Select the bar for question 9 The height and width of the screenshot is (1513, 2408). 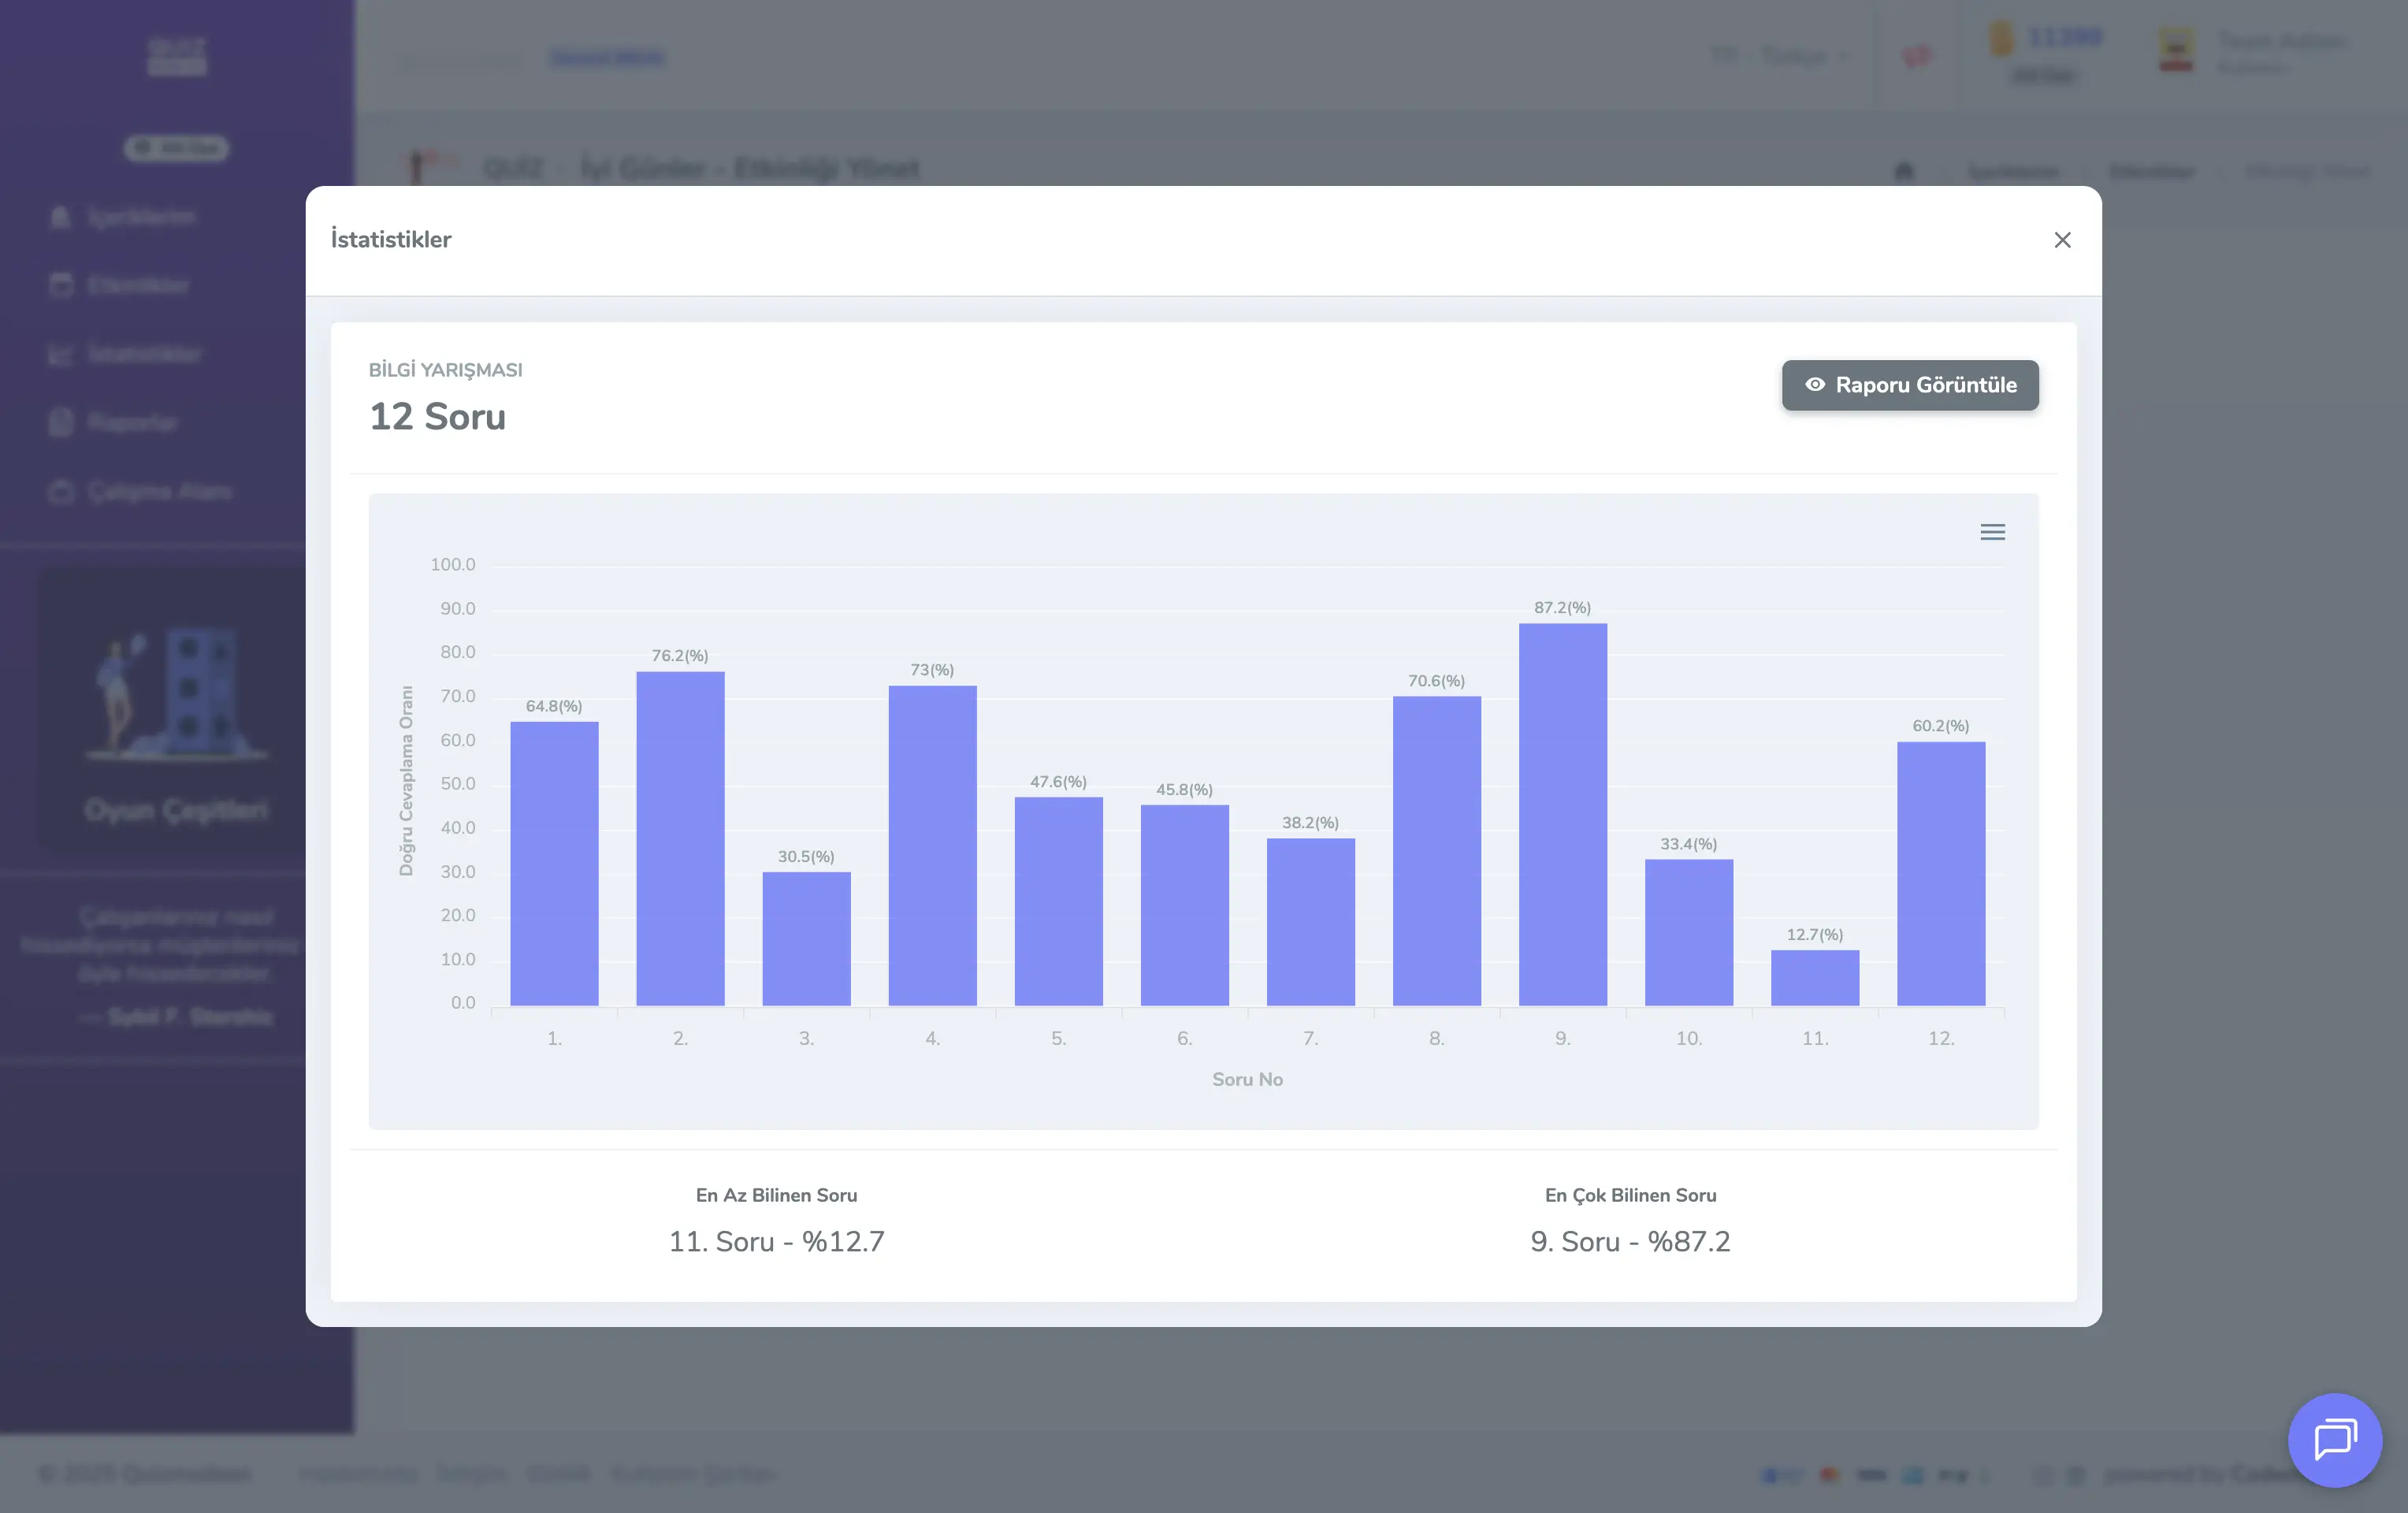coord(1562,814)
